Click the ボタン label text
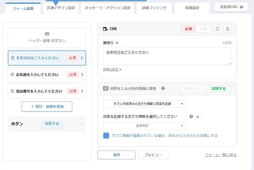This screenshot has height=170, width=254. coord(17,124)
